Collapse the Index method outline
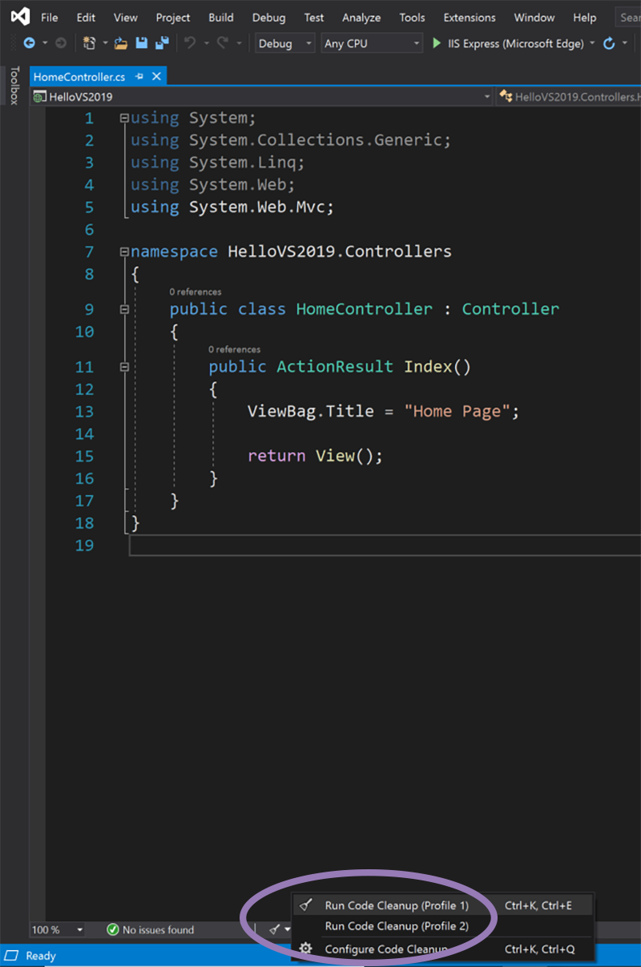The height and width of the screenshot is (967, 641). tap(124, 367)
